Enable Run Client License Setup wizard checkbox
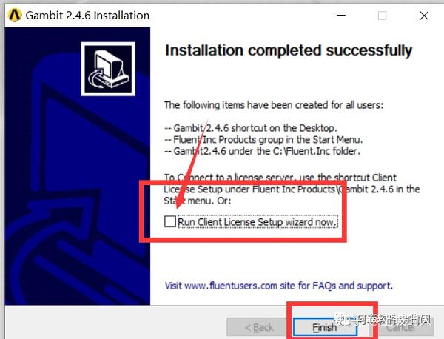444x339 pixels. click(x=170, y=221)
